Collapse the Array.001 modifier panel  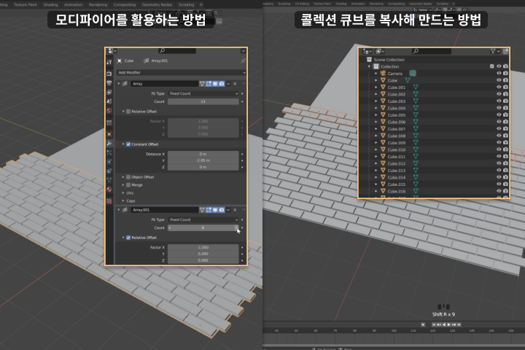tap(119, 210)
